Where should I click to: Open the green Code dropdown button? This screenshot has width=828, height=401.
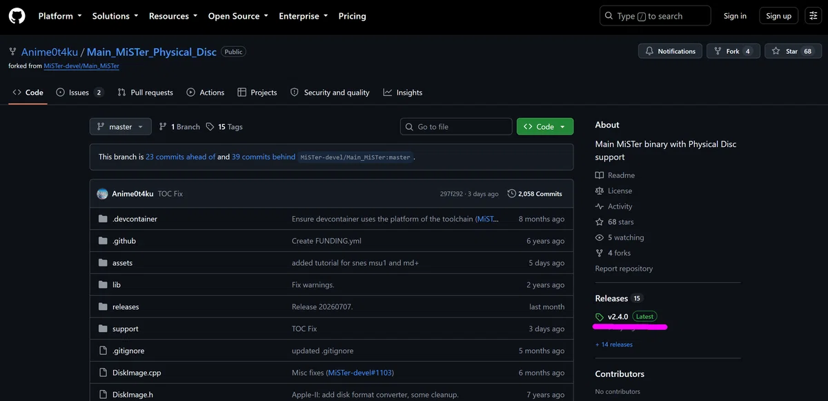pyautogui.click(x=545, y=127)
